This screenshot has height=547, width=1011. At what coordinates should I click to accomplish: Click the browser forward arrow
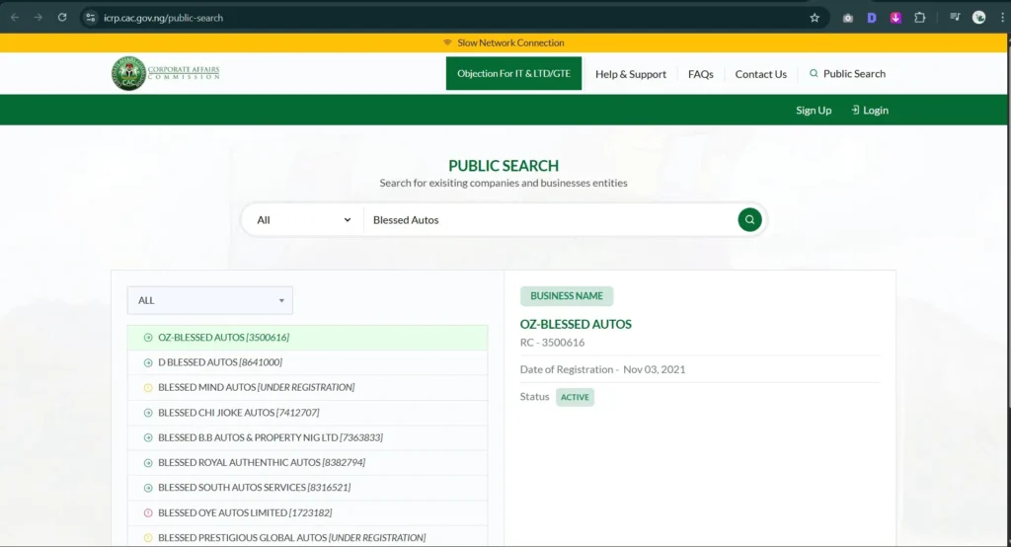click(x=39, y=18)
